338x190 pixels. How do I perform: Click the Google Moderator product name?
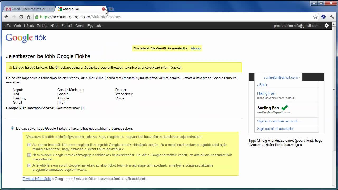(71, 90)
